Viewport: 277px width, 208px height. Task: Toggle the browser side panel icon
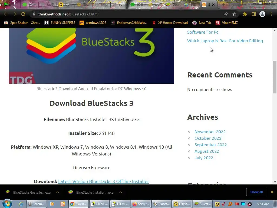[x=254, y=14]
